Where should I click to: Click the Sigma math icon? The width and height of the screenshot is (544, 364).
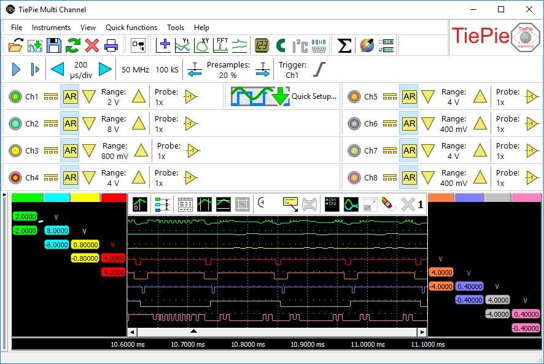[x=345, y=45]
